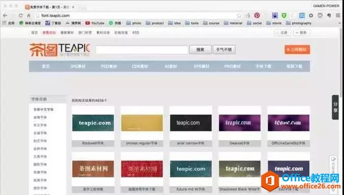Open the photography bookmarks folder
The image size is (344, 195).
coord(299,23)
